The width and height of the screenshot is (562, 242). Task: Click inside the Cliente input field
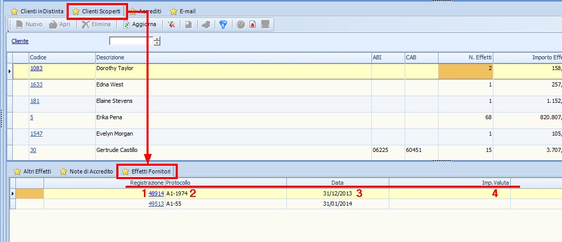click(x=131, y=41)
